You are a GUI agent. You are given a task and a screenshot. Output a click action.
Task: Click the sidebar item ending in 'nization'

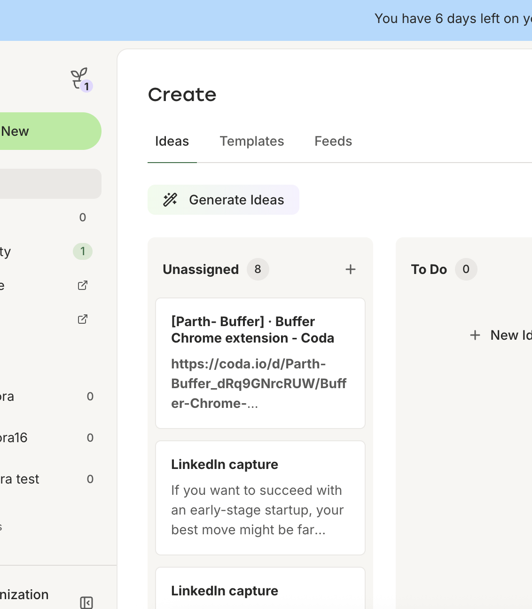point(24,594)
